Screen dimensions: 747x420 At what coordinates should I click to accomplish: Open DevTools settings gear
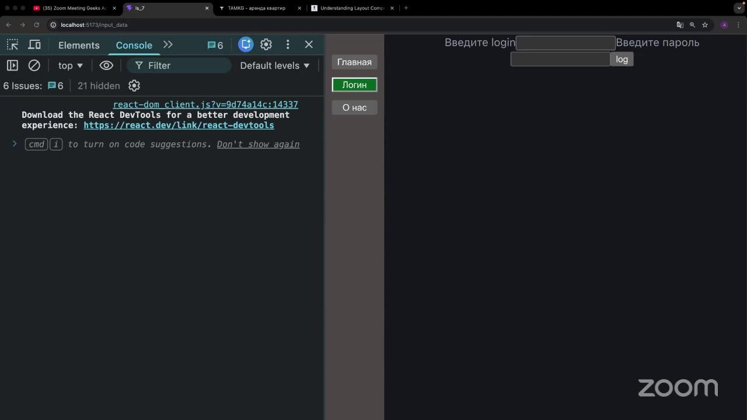[x=266, y=44]
